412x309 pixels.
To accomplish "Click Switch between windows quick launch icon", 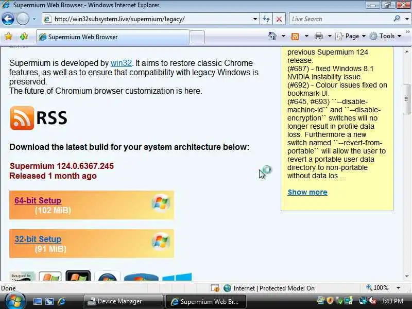I will coord(49,301).
